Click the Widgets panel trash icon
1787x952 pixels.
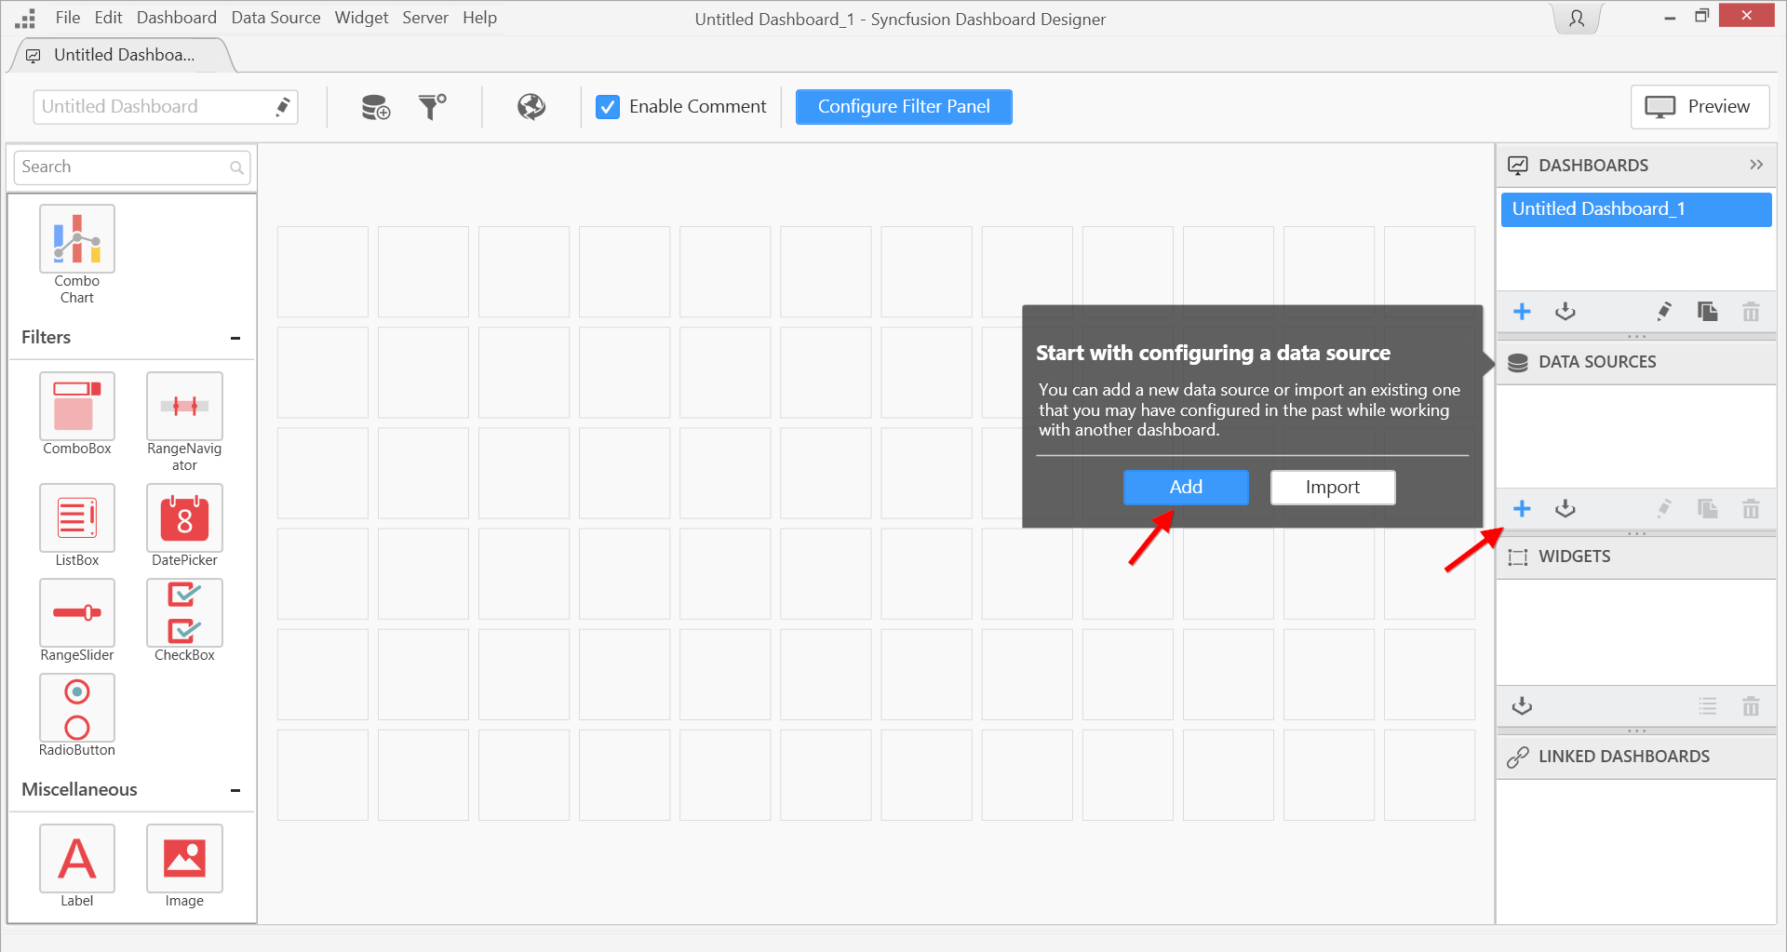click(1751, 706)
